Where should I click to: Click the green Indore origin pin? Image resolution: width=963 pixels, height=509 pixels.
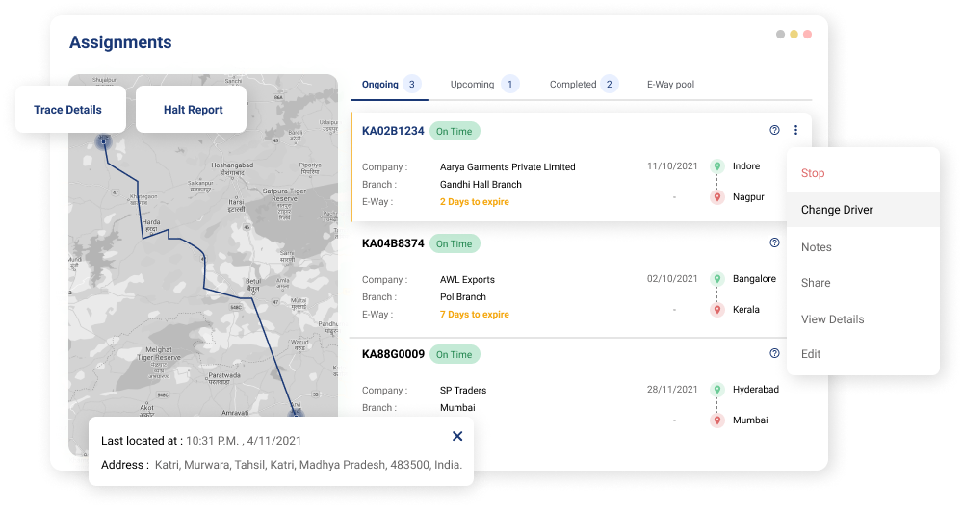coord(716,166)
